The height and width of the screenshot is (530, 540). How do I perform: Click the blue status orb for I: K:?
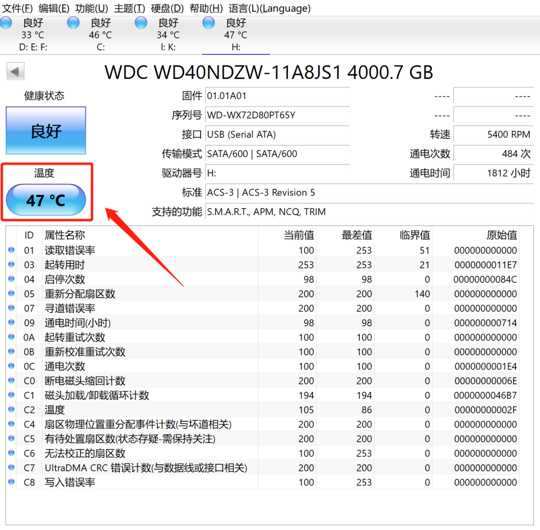click(141, 23)
